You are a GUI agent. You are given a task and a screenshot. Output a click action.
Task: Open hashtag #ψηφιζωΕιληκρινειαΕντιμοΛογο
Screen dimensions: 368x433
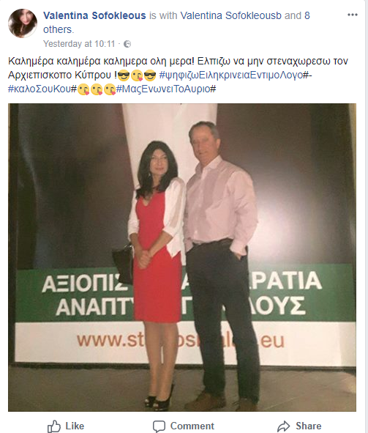pyautogui.click(x=233, y=75)
